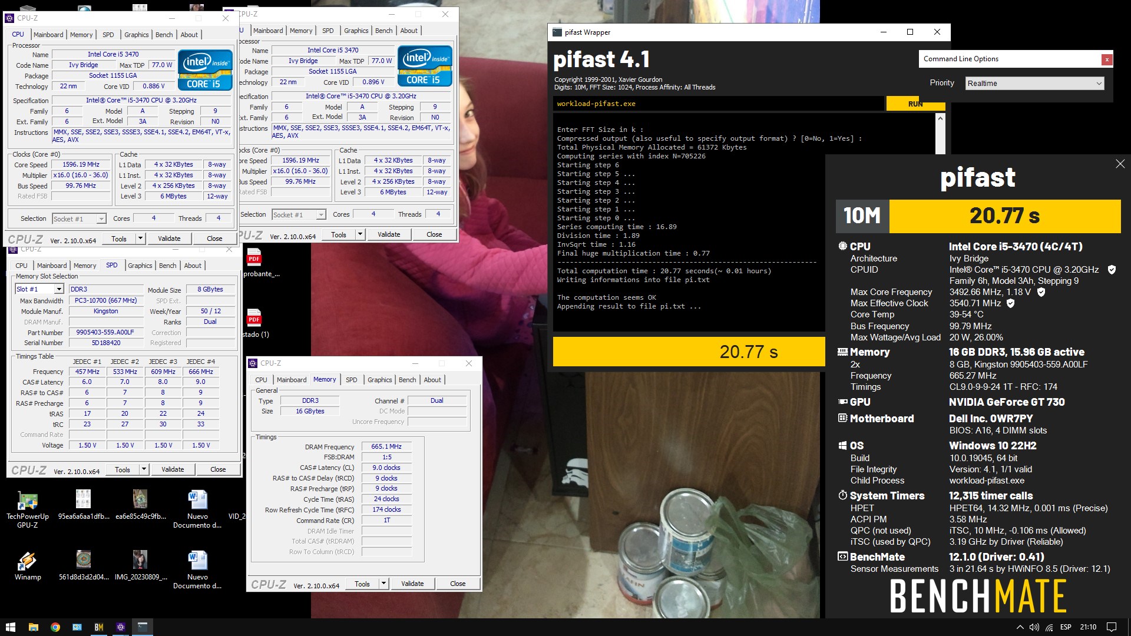
Task: Click the graphics card icon beside GPU heading
Action: pos(843,402)
